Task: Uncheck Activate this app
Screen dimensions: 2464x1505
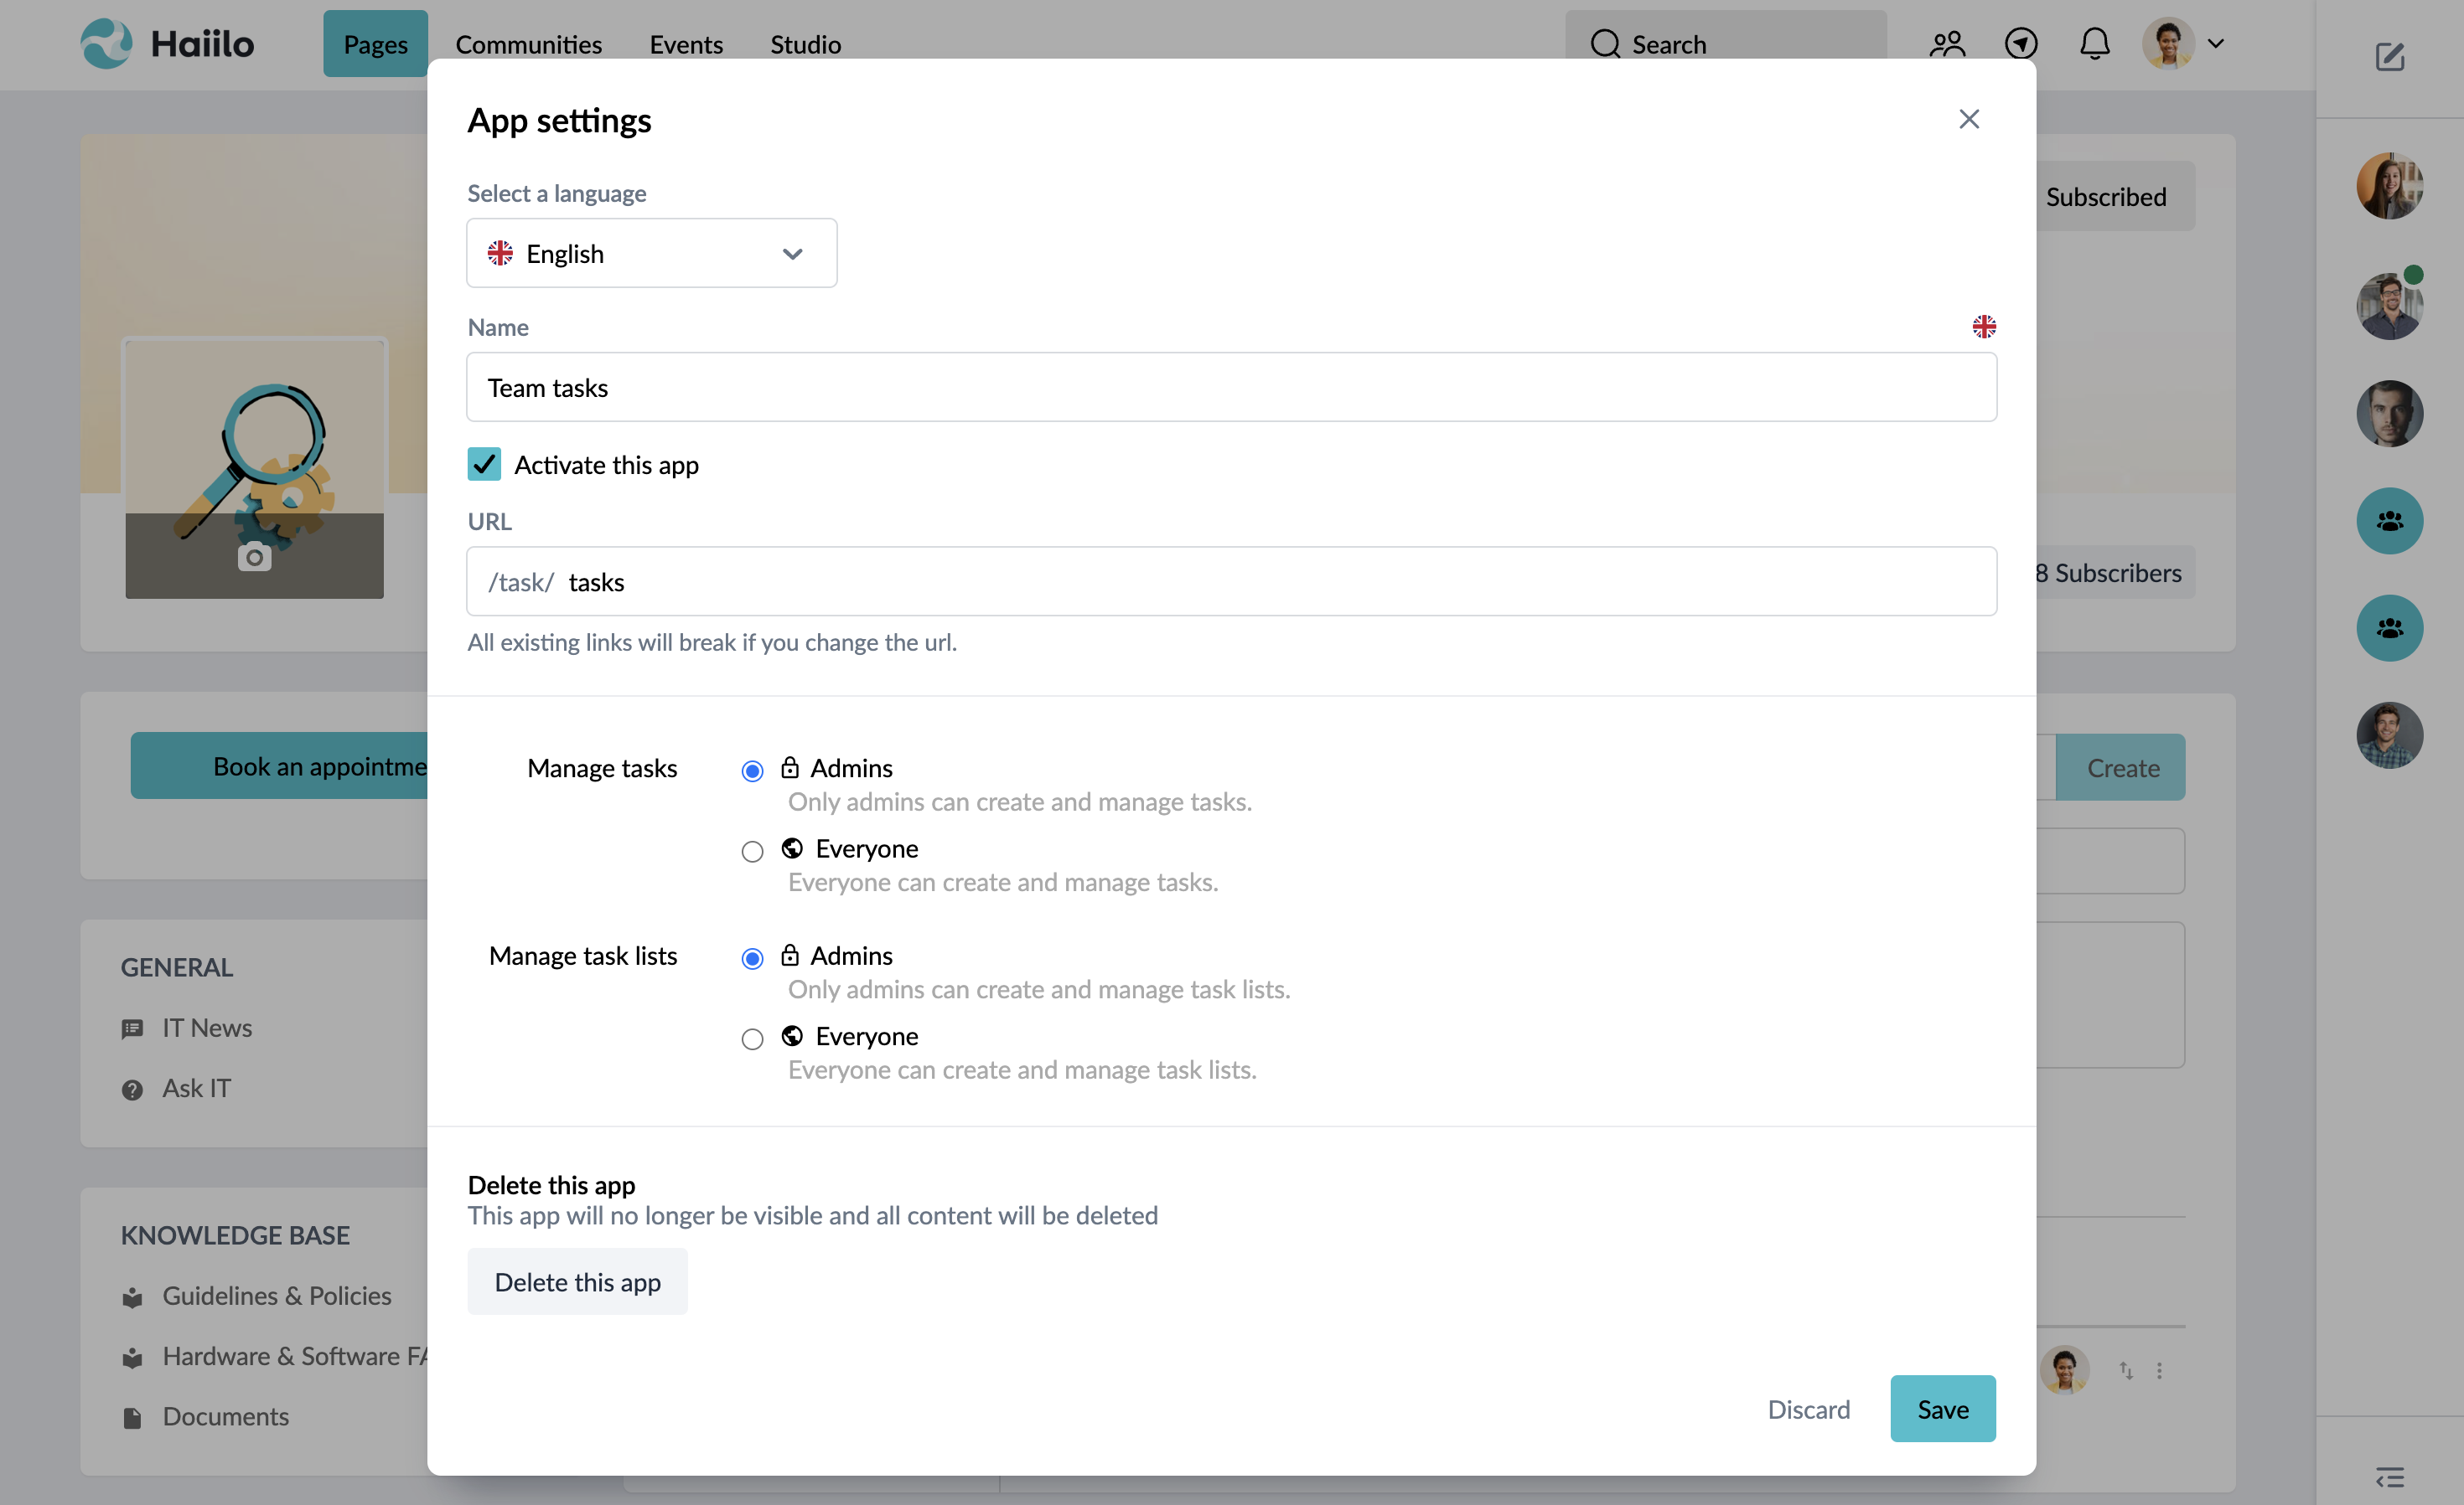Action: coord(484,464)
